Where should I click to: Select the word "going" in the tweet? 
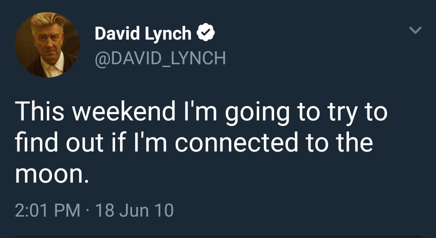point(257,114)
